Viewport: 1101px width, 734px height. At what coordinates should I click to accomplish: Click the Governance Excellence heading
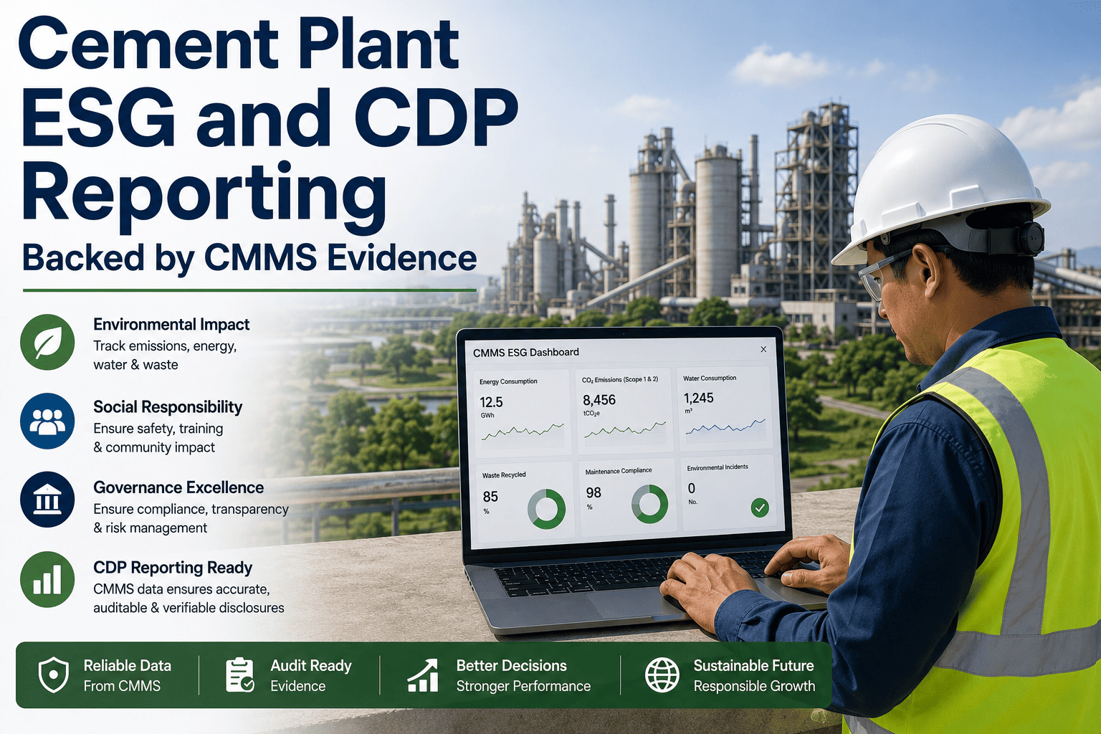pos(178,487)
